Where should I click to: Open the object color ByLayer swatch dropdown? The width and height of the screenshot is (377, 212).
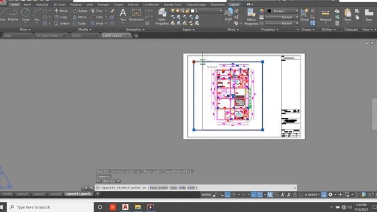(282, 11)
